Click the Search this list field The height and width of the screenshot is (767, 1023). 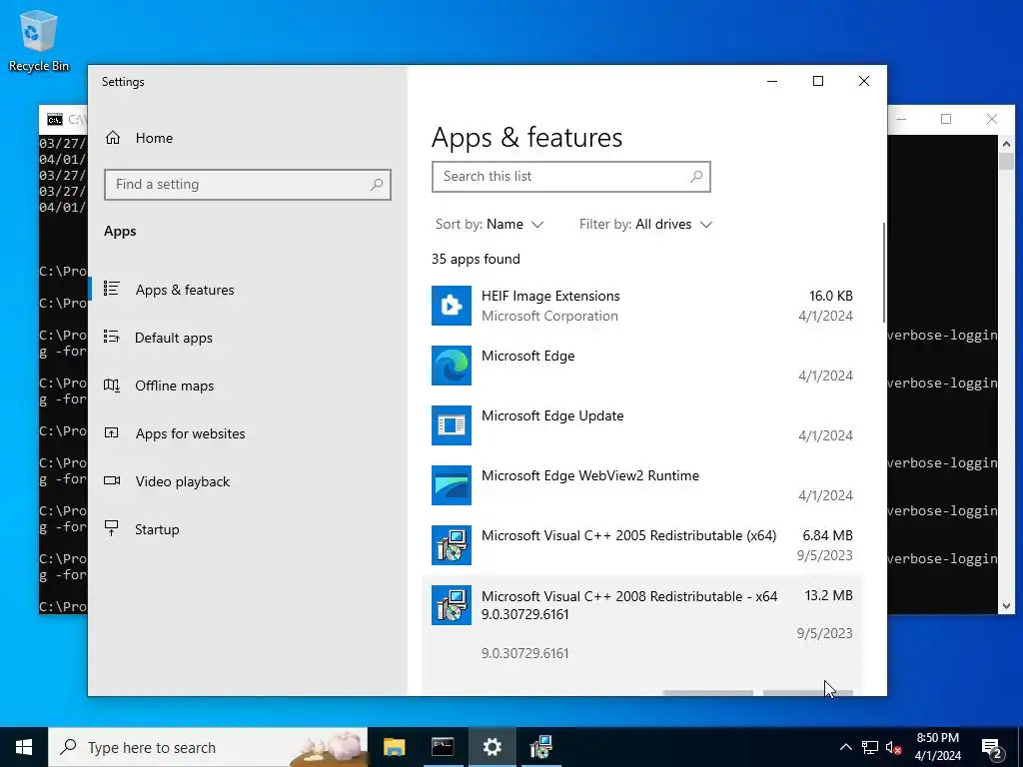[x=570, y=177]
